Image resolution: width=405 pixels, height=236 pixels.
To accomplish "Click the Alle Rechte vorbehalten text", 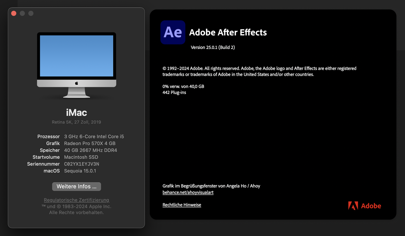I will tap(77, 213).
